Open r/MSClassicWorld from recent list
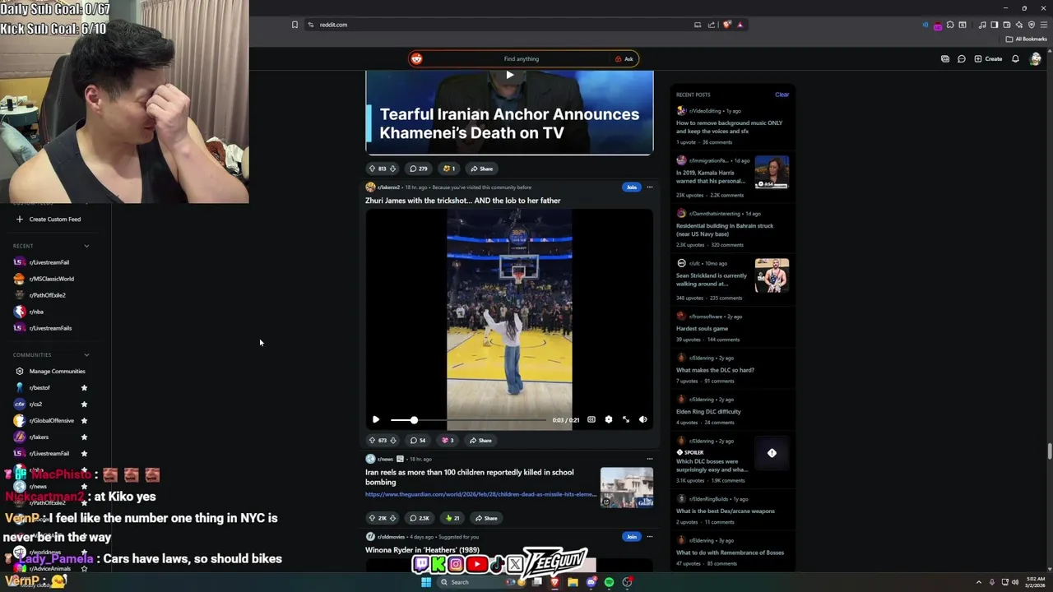The image size is (1053, 592). (x=51, y=279)
